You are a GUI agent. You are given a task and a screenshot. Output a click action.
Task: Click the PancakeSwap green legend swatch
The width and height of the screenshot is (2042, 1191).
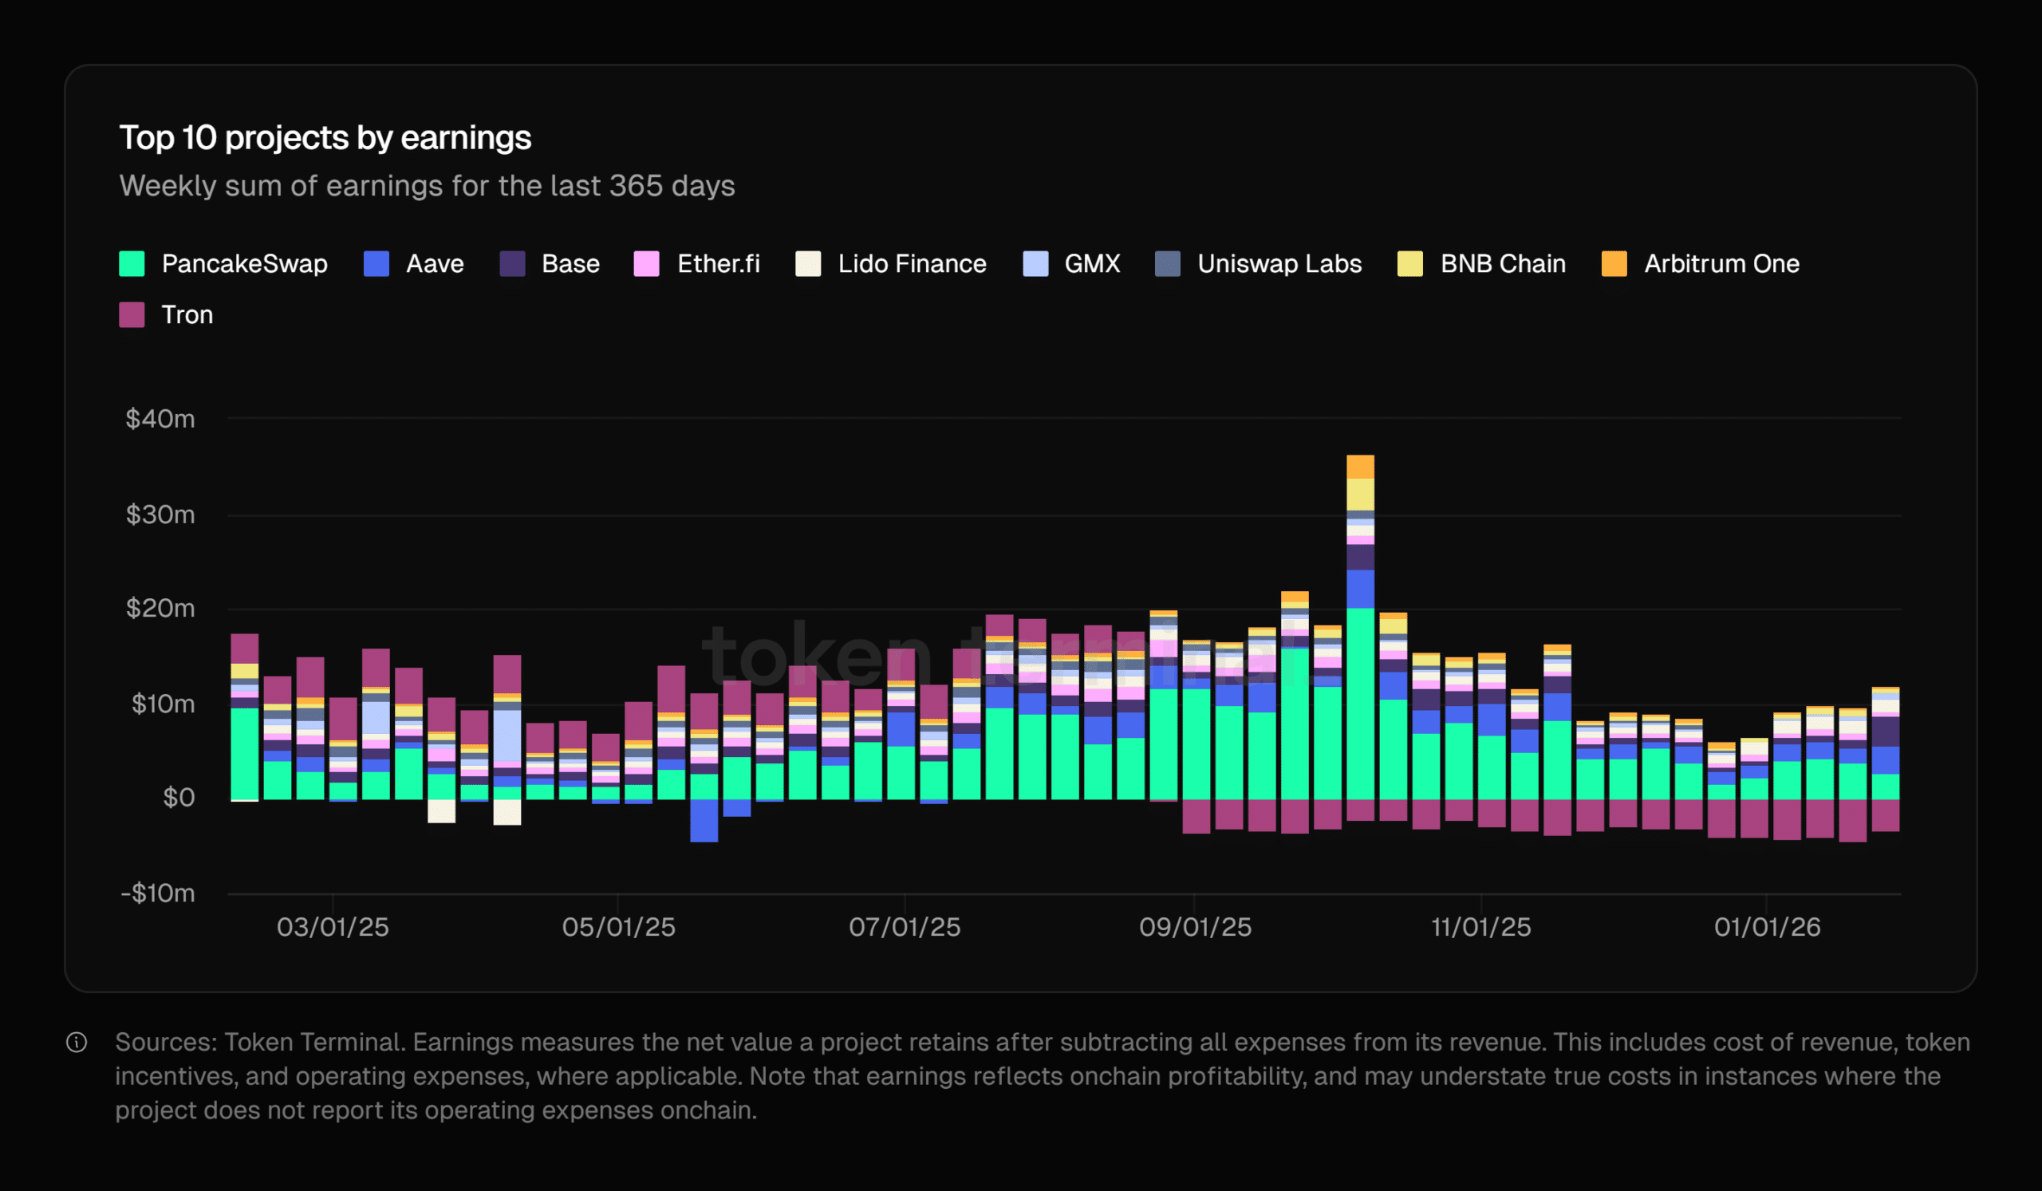click(132, 263)
